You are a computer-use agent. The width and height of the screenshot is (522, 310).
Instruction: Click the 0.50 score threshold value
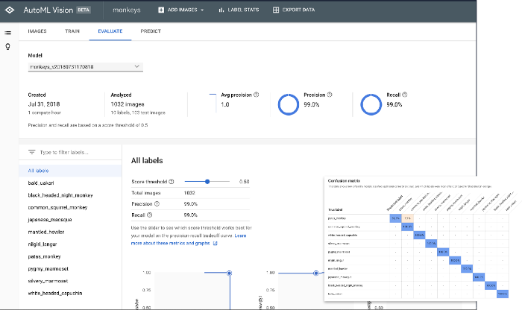(x=244, y=182)
